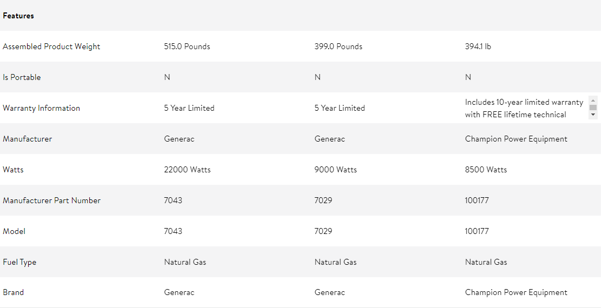Click Champion Power Equipment in the Manufacturer row
The image size is (602, 308).
516,139
